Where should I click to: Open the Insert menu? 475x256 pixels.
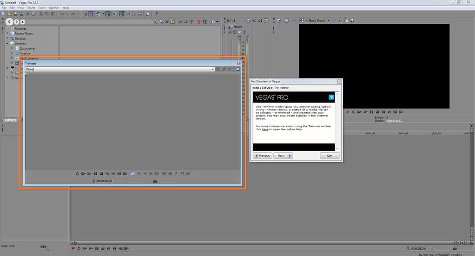[31, 8]
